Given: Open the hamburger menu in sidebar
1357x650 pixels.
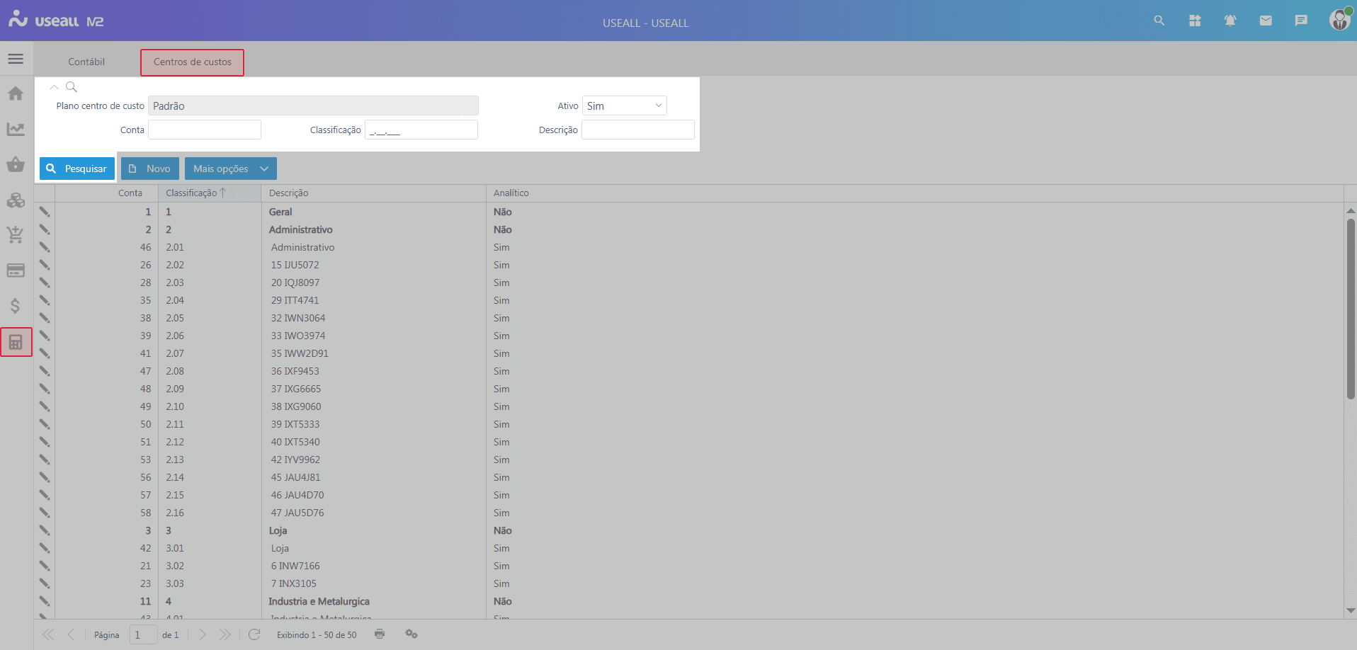Looking at the screenshot, I should (16, 59).
